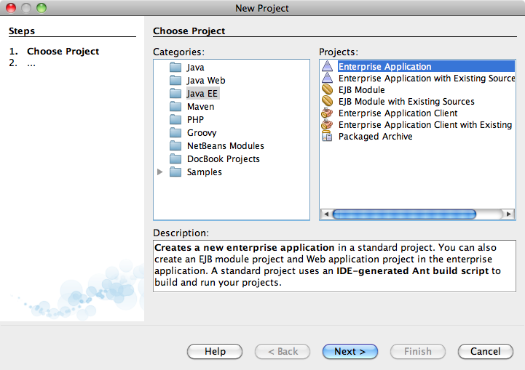
Task: Click the Help button
Action: coord(215,351)
